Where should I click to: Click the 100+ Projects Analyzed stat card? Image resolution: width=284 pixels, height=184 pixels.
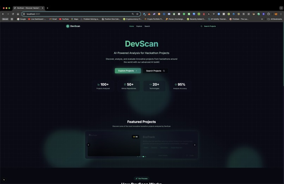[103, 86]
